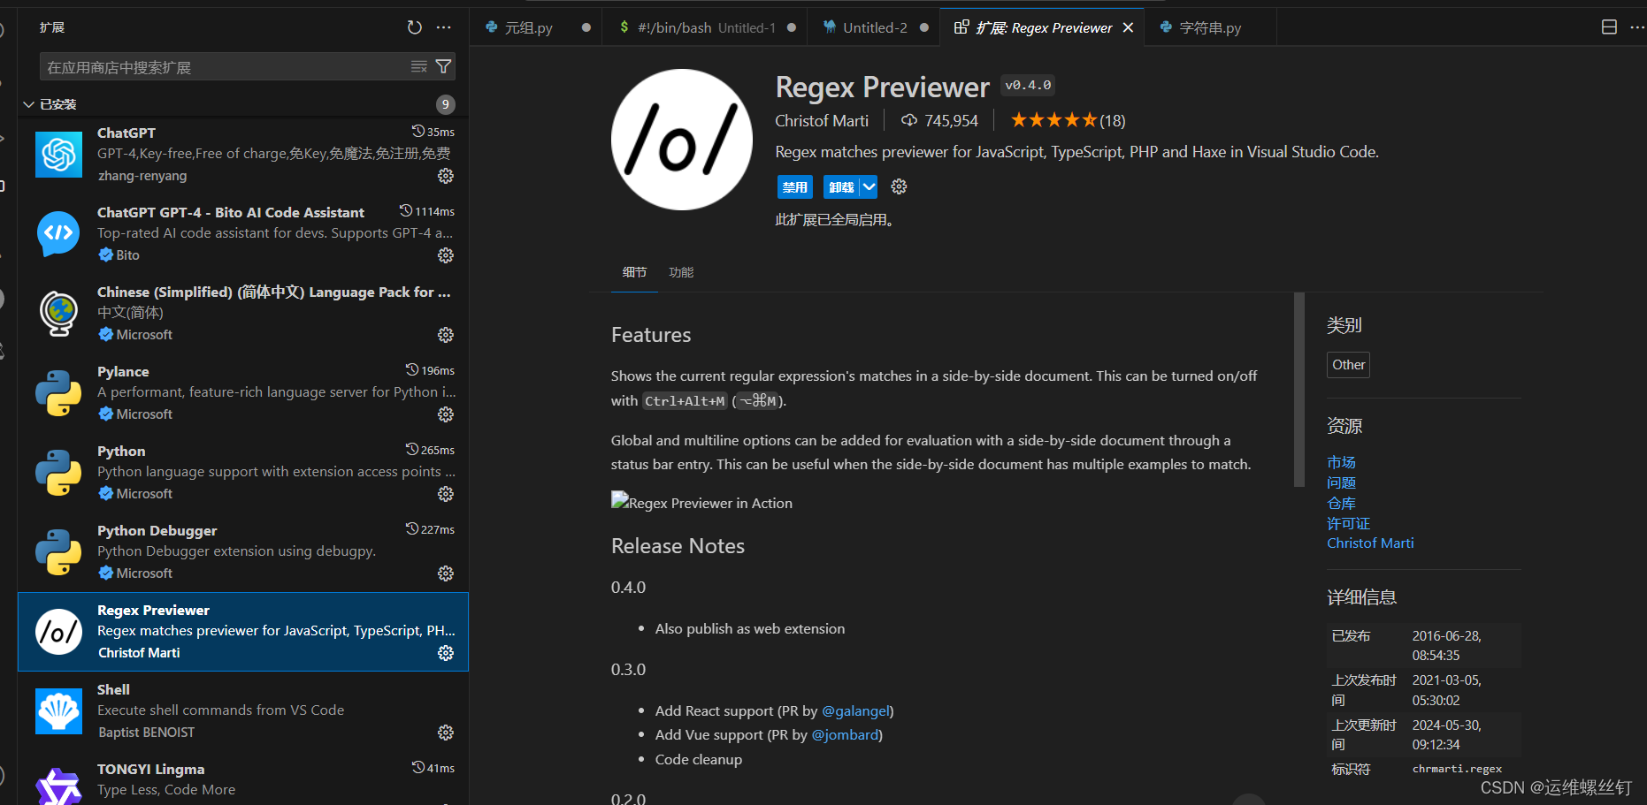Select the Regex Previewer list entry
The width and height of the screenshot is (1647, 805).
point(243,631)
